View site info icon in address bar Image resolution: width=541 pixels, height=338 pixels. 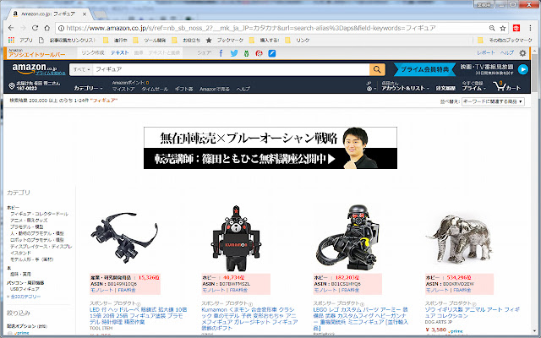61,28
